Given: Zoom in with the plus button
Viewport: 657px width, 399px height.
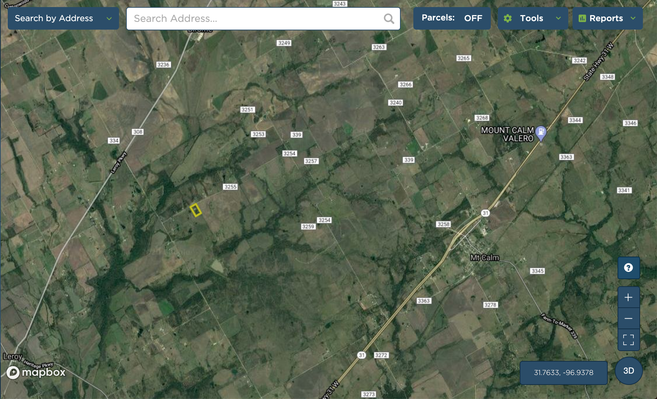Looking at the screenshot, I should (x=628, y=297).
